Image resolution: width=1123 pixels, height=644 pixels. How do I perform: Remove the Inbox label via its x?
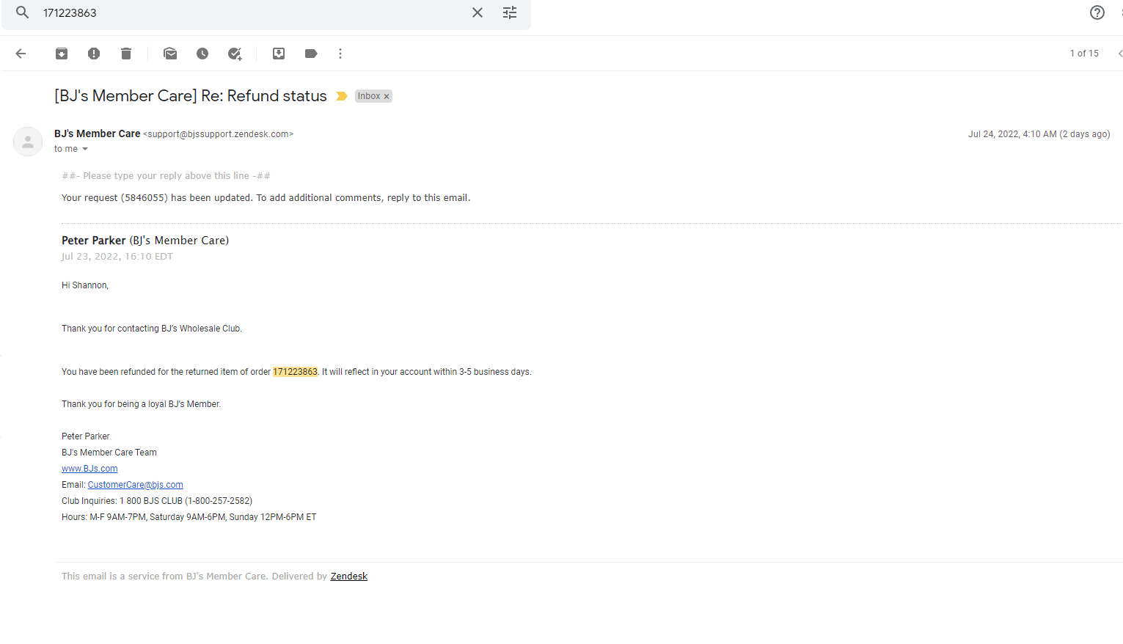[387, 96]
